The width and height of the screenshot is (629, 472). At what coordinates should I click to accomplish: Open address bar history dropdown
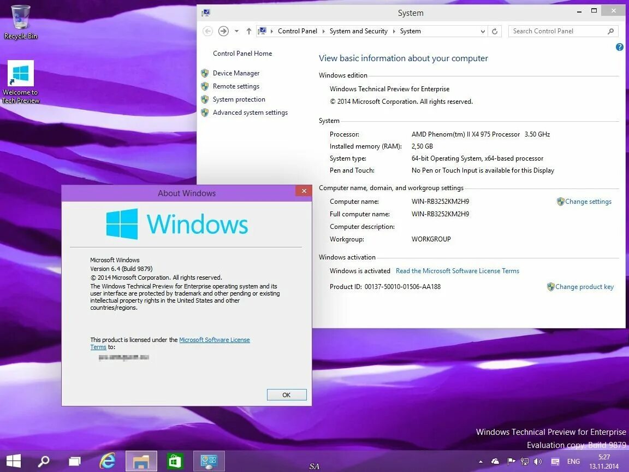[x=483, y=31]
